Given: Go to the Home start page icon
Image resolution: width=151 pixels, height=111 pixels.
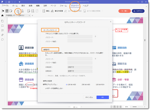Looking at the screenshot, I should pos(2,16).
